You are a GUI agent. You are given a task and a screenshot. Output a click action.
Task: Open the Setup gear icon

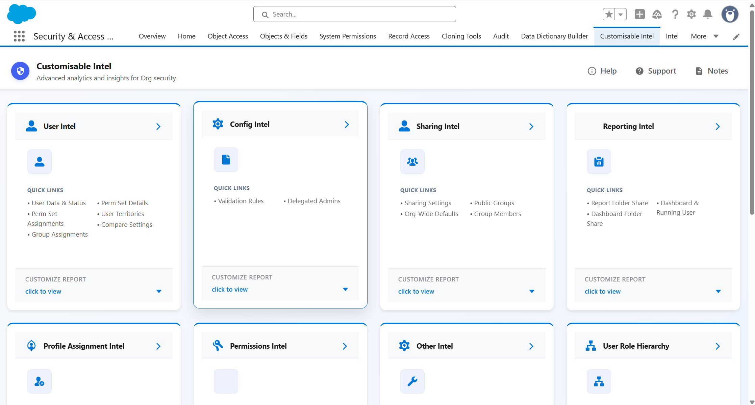pos(691,14)
